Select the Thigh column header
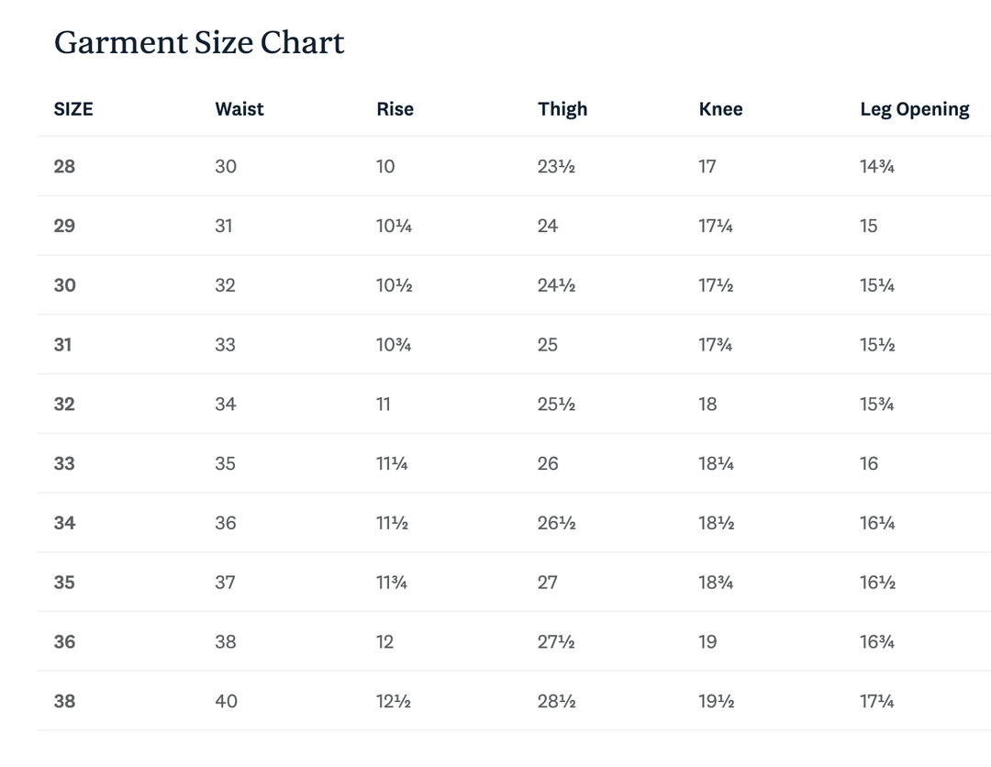Image resolution: width=991 pixels, height=767 pixels. coord(562,109)
